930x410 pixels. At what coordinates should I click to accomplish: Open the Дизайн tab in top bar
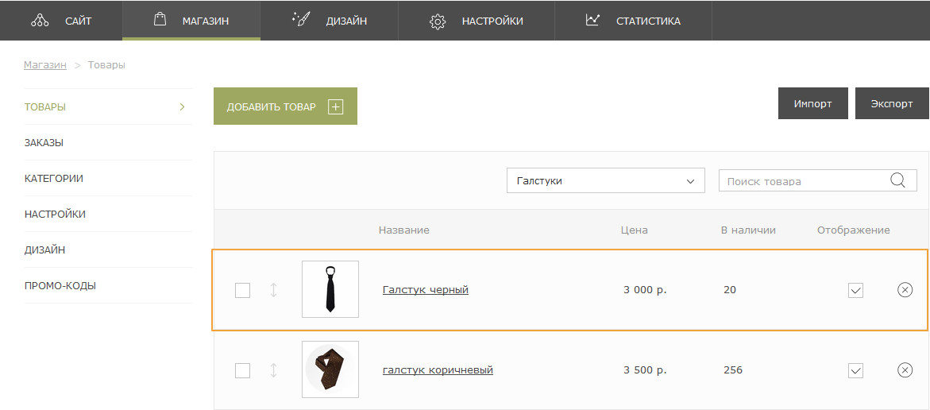329,21
